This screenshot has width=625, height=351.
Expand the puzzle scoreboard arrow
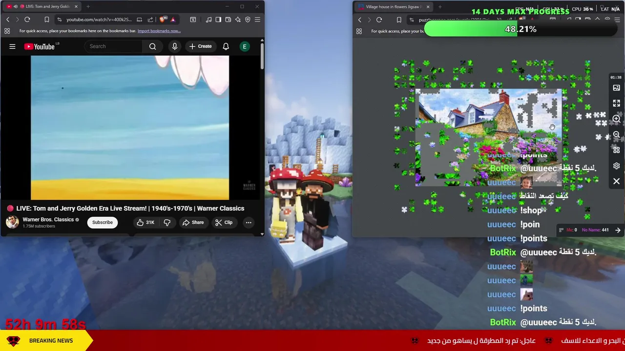point(618,230)
